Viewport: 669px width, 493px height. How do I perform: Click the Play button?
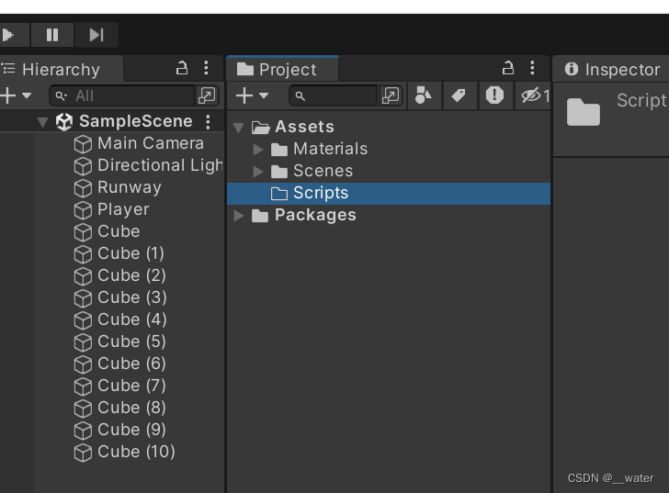click(x=9, y=35)
